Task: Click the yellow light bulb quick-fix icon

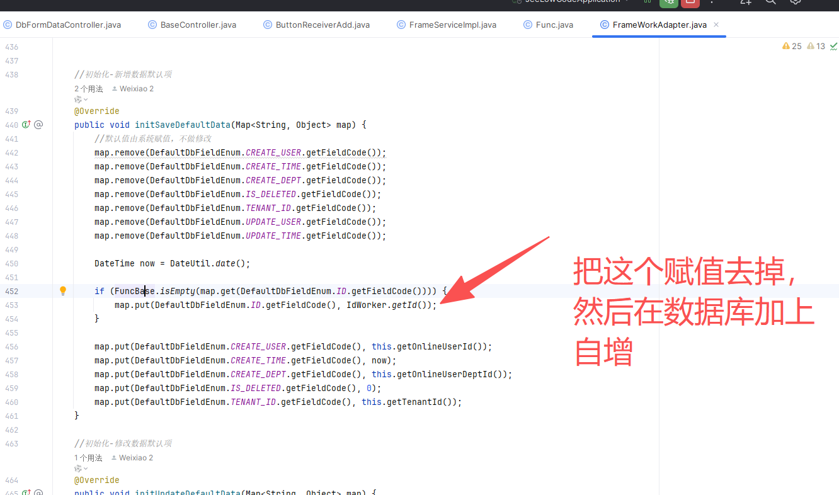Action: pyautogui.click(x=63, y=291)
